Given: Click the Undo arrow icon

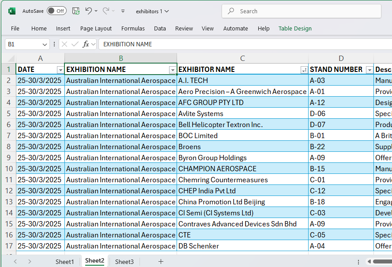Looking at the screenshot, I should coord(88,11).
